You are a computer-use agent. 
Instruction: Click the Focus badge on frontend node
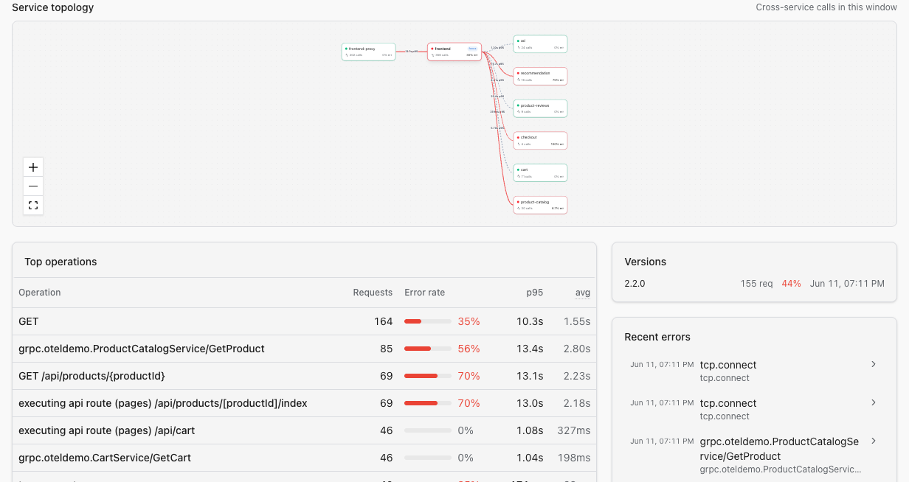(472, 49)
